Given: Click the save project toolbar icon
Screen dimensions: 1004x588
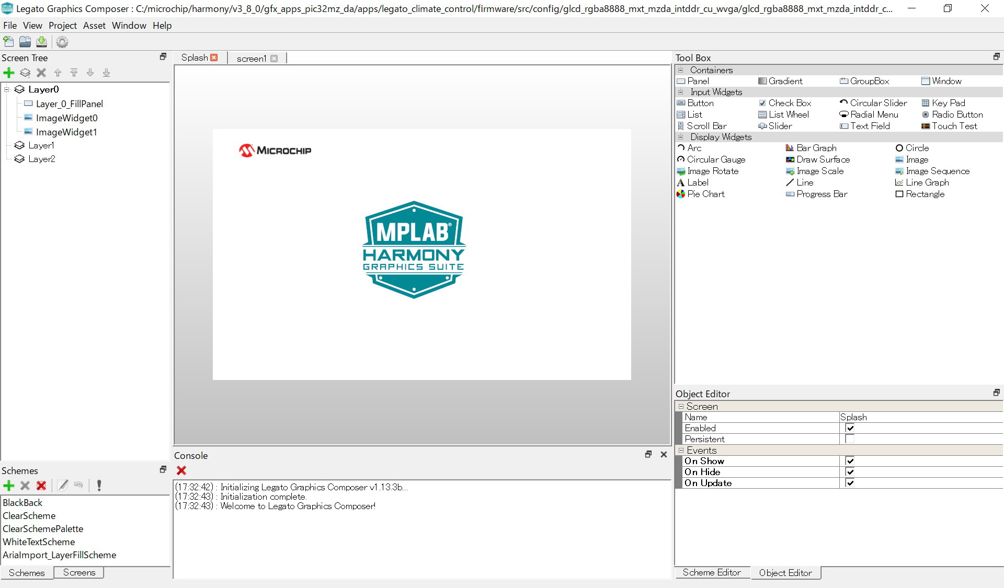Looking at the screenshot, I should (x=41, y=42).
